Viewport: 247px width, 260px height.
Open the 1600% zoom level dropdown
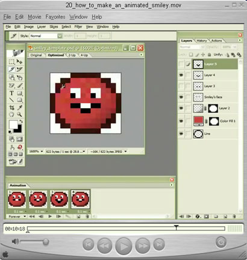tap(42, 151)
